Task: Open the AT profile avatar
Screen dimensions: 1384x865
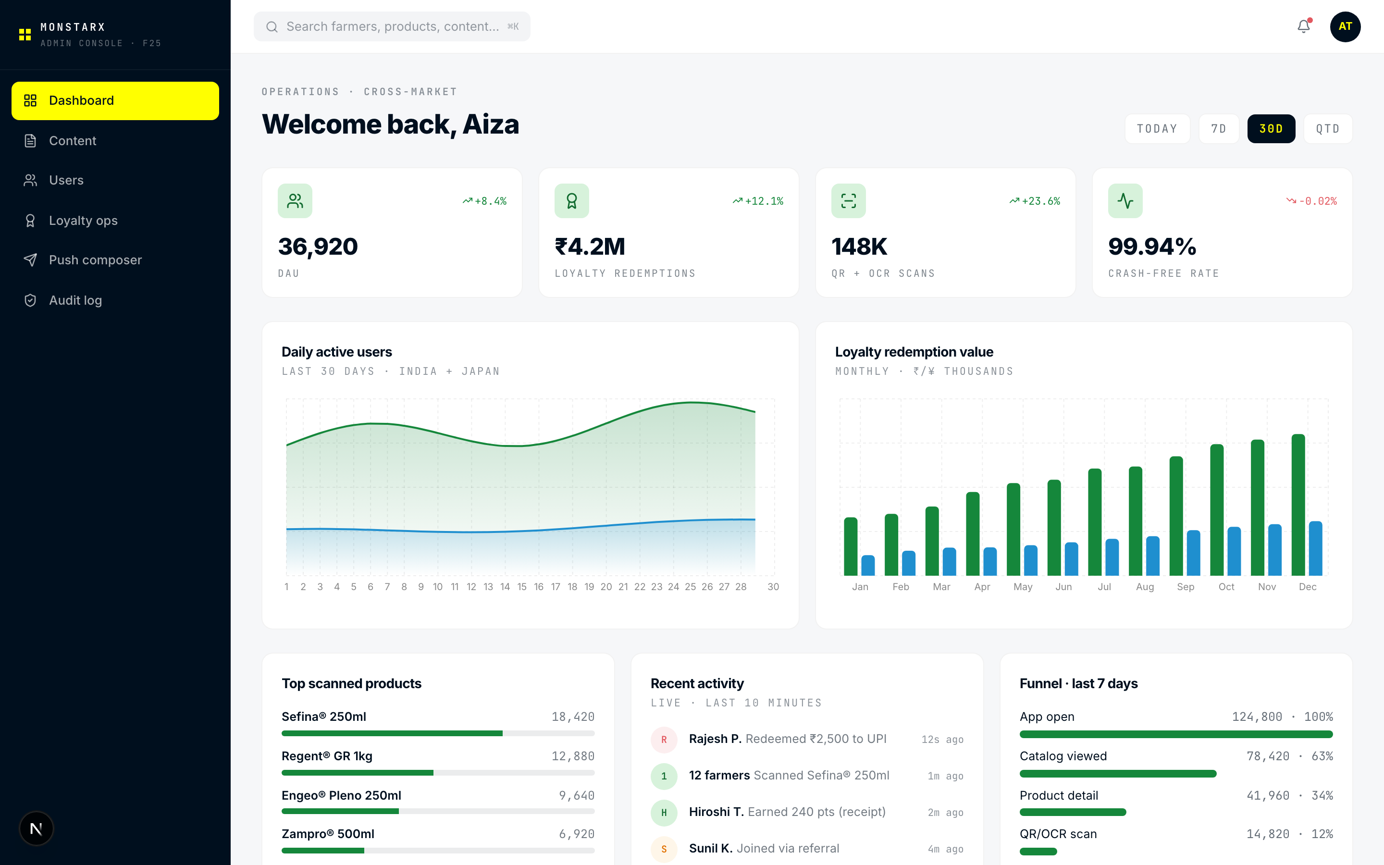Action: pyautogui.click(x=1345, y=26)
